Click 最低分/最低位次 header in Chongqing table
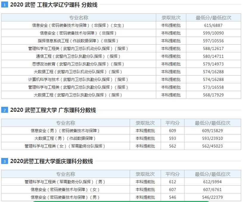 coord(212,174)
